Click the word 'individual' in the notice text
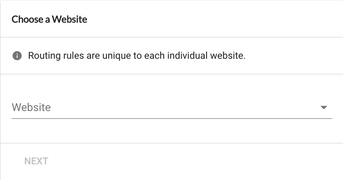Screen dimensions: 343x179 [188, 55]
